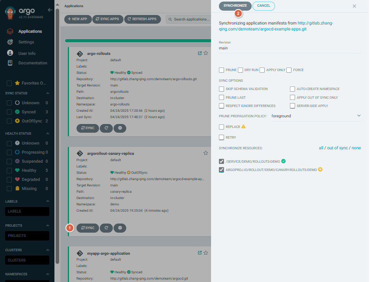Image resolution: width=370 pixels, height=282 pixels.
Task: Toggle the Favorites Only filter checkbox
Action: [9, 83]
